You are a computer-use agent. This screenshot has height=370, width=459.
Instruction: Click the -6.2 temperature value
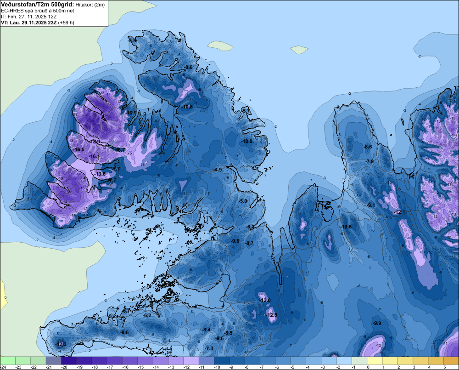pos(147,315)
